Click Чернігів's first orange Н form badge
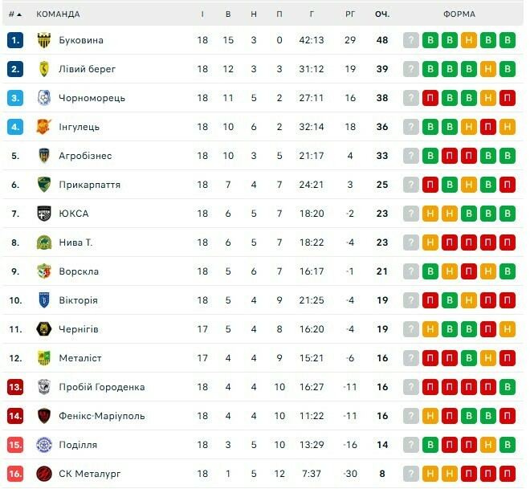530x489 pixels. click(430, 329)
